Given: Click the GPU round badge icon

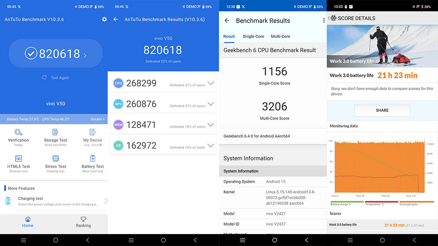Looking at the screenshot, I should [118, 104].
